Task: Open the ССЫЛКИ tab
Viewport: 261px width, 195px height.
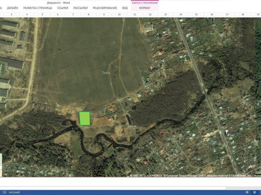Action: 63,8
